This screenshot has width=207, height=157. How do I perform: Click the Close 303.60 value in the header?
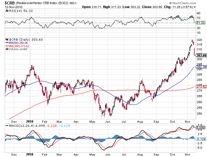[x=152, y=7]
